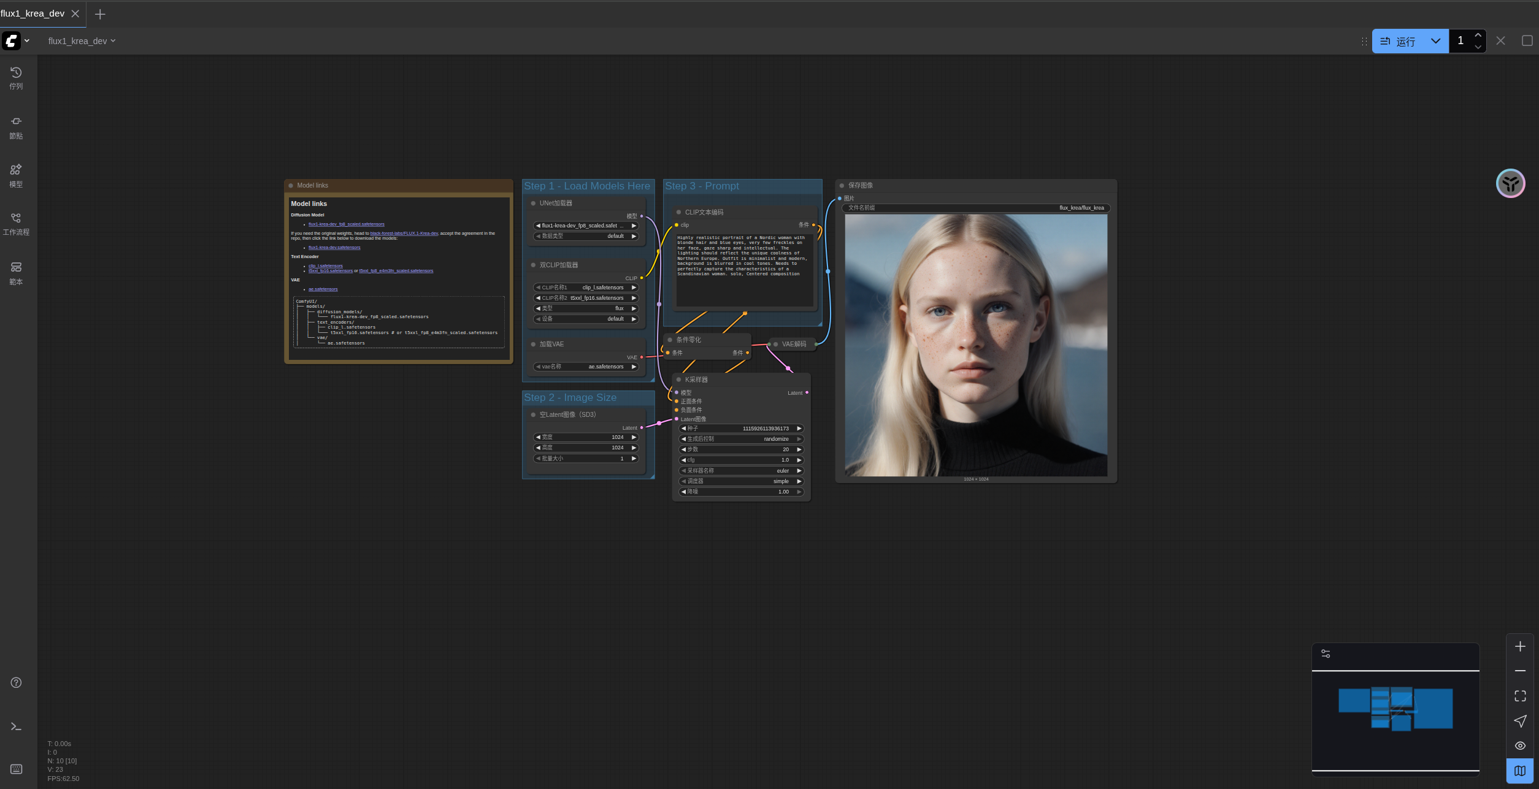Click the ComfyUI Manager round icon

point(1510,183)
